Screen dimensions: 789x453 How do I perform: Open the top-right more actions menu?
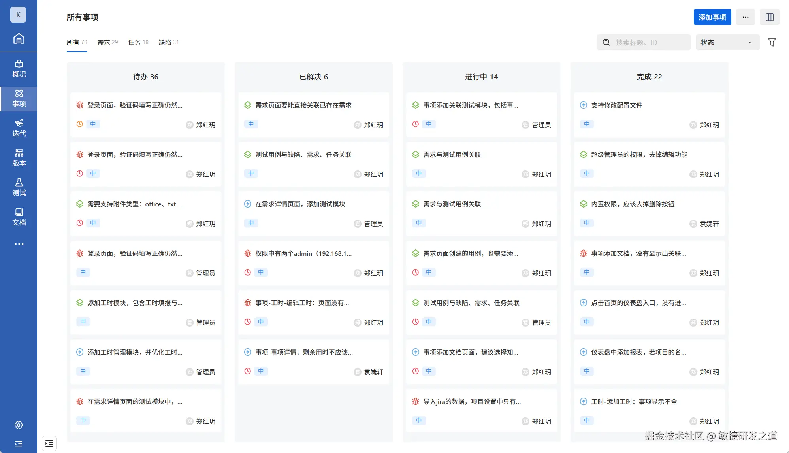[745, 17]
